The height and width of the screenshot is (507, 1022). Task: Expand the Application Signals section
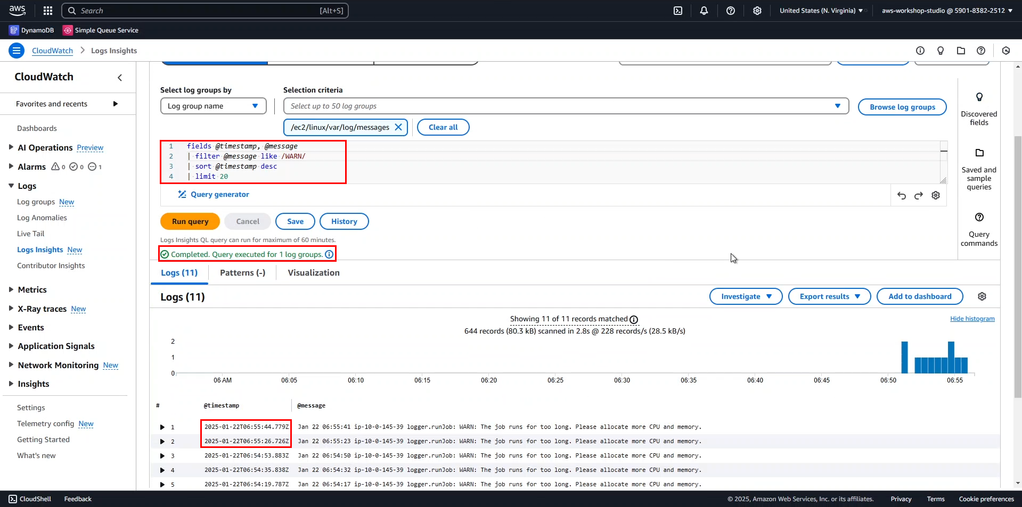tap(11, 346)
